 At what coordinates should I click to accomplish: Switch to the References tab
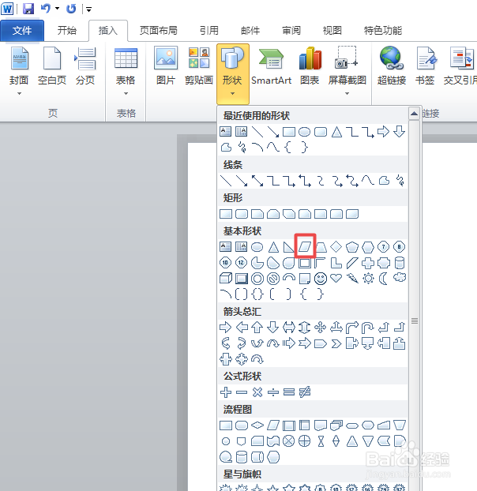click(209, 30)
